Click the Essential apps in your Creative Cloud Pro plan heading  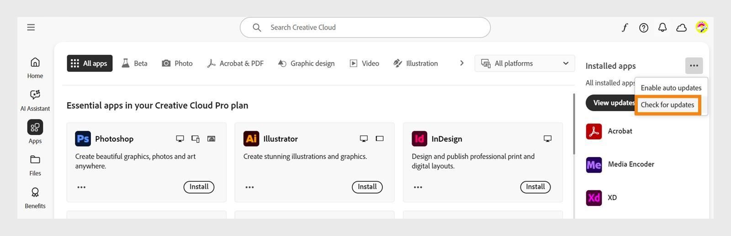[x=157, y=105]
